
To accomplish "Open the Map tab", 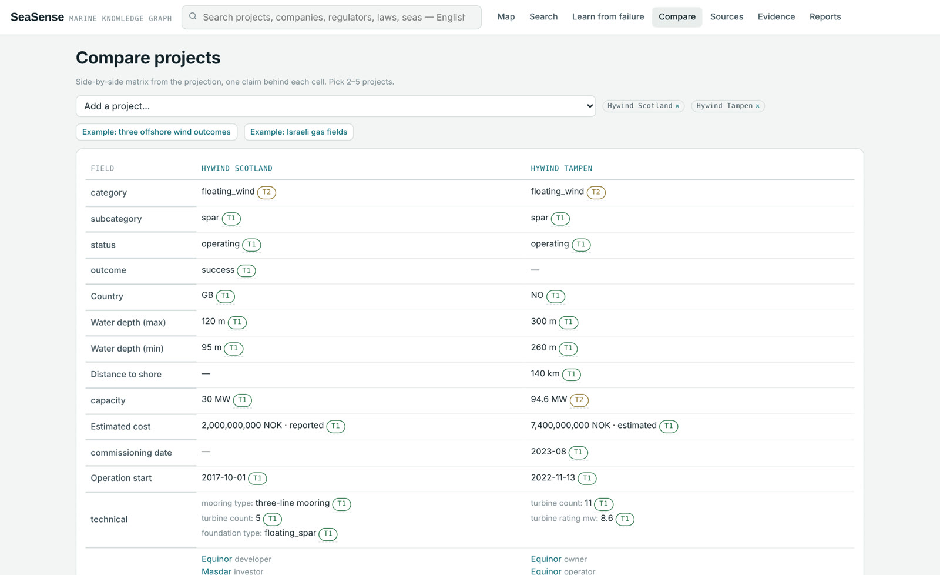I will [506, 17].
